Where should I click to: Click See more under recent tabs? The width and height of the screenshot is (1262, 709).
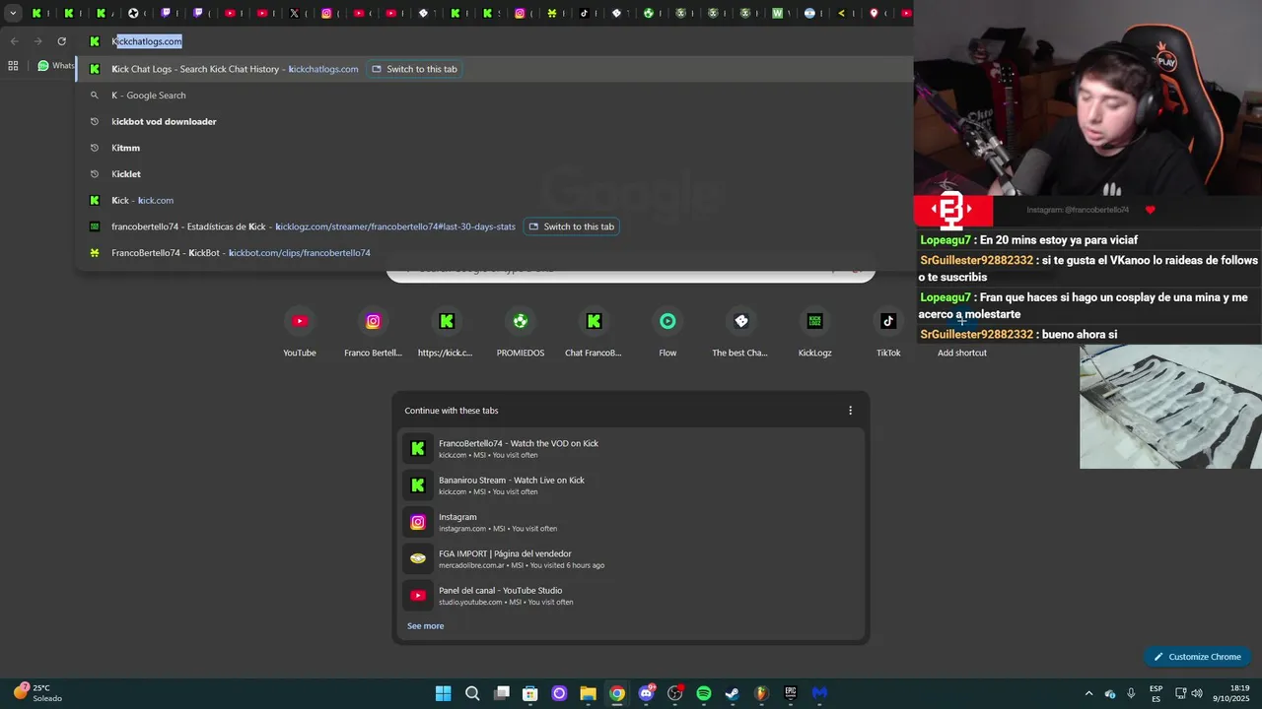425,626
